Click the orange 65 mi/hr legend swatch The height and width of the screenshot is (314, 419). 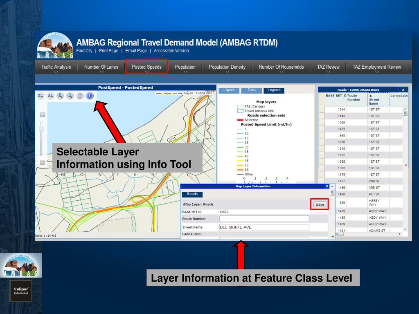click(x=240, y=170)
